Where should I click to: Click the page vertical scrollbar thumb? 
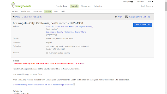(166, 6)
